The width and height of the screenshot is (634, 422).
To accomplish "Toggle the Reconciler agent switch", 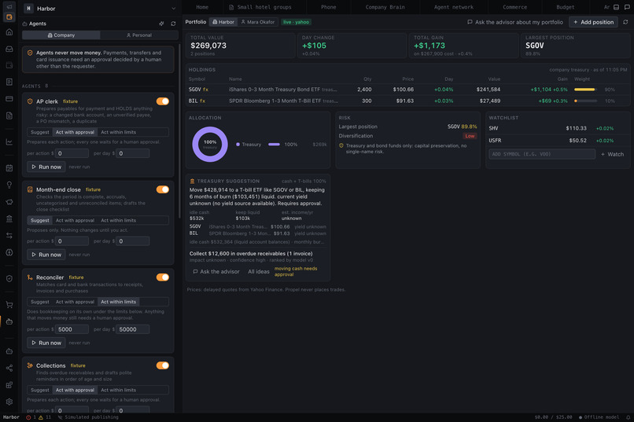I will [163, 277].
